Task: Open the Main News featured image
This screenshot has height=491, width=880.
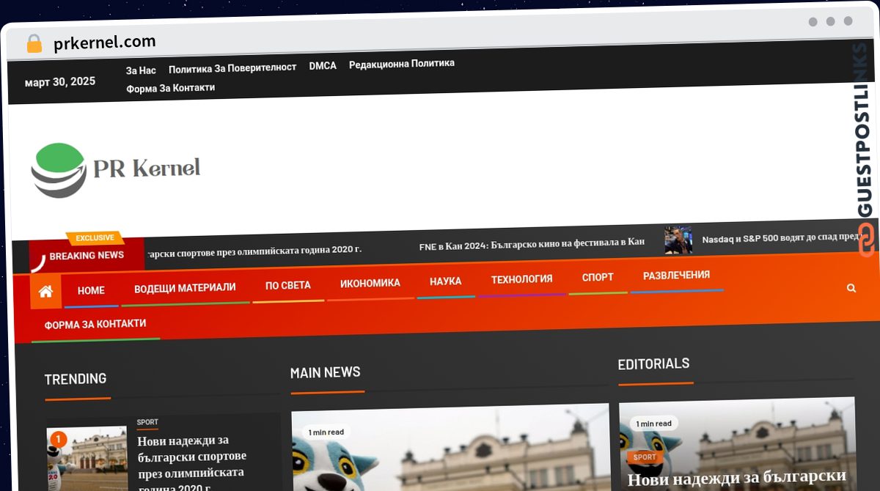Action: pyautogui.click(x=450, y=447)
